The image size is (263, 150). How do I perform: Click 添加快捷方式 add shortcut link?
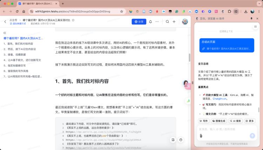[x=18, y=23]
